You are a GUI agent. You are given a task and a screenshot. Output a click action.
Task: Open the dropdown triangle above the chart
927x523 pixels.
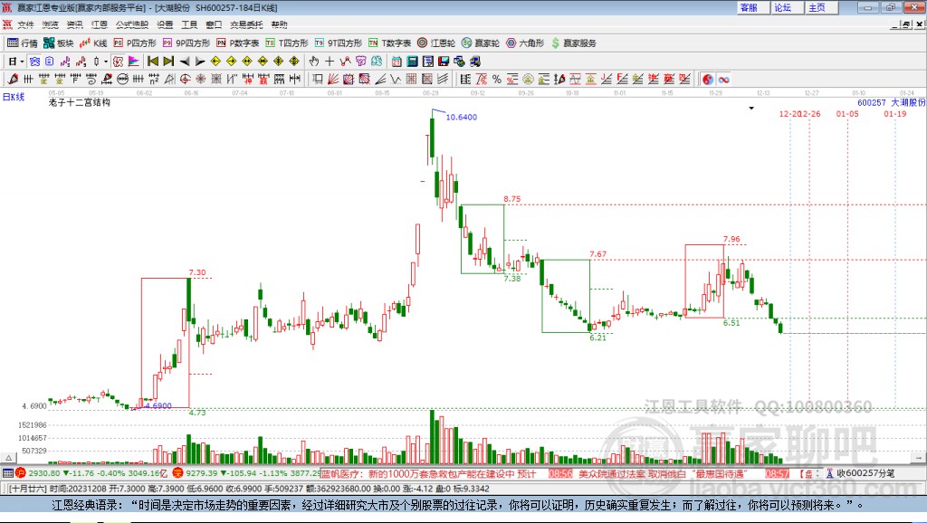751,109
